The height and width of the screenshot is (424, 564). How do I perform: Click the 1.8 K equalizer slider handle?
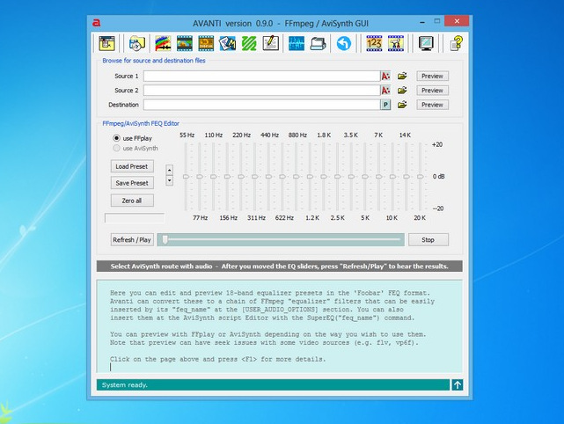pyautogui.click(x=324, y=177)
